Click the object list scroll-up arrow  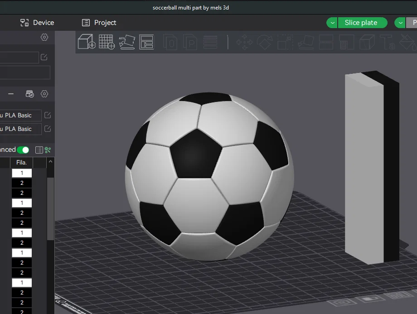pyautogui.click(x=51, y=162)
